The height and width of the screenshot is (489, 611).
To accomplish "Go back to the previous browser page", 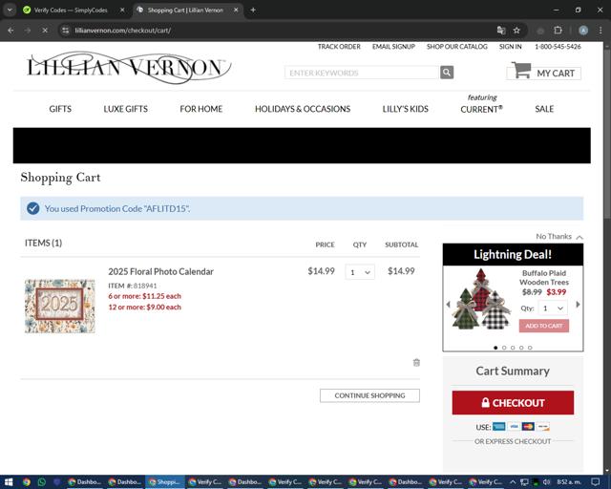I will pyautogui.click(x=11, y=30).
